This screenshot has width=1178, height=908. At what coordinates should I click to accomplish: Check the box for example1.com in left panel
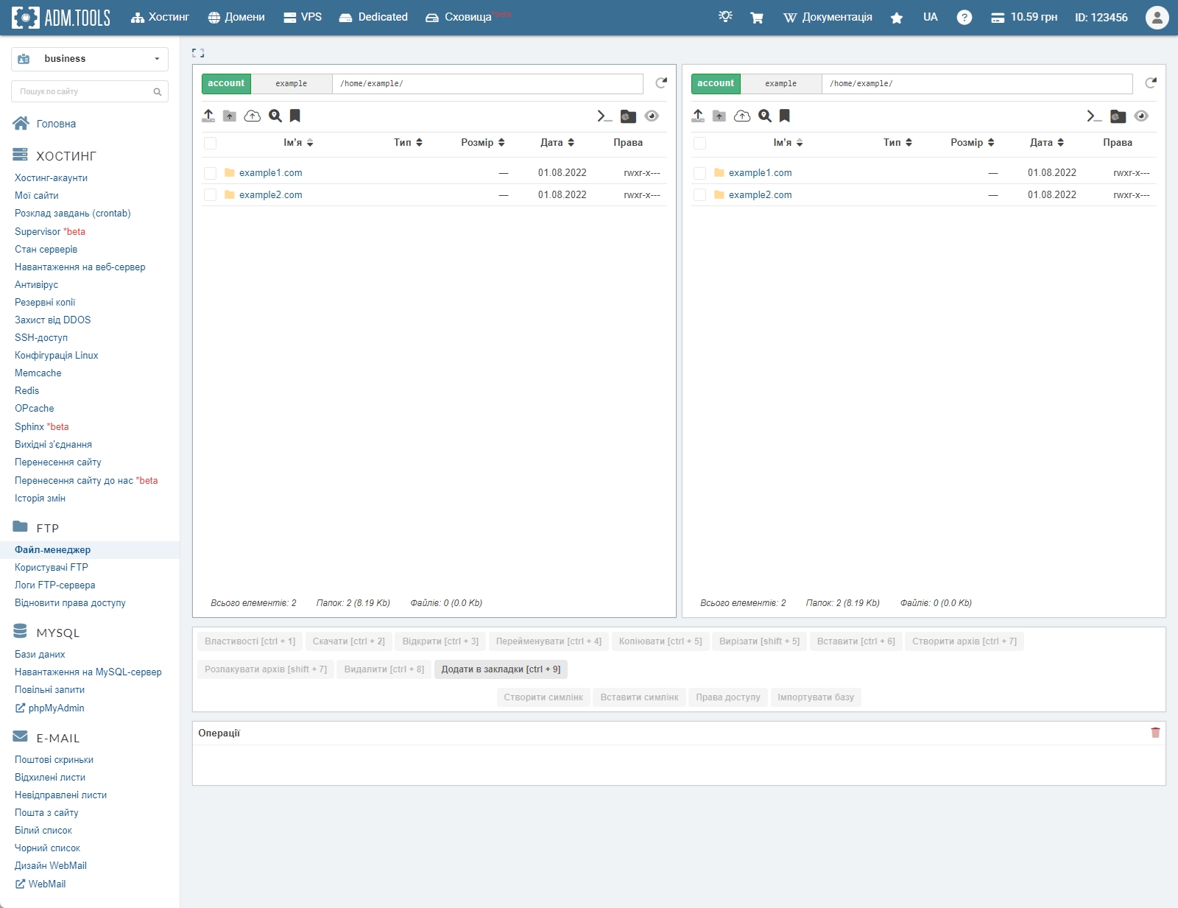pos(211,173)
